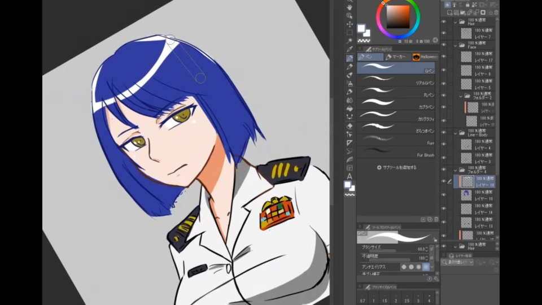Select the 丸ペン brush
The image size is (542, 305).
click(396, 92)
